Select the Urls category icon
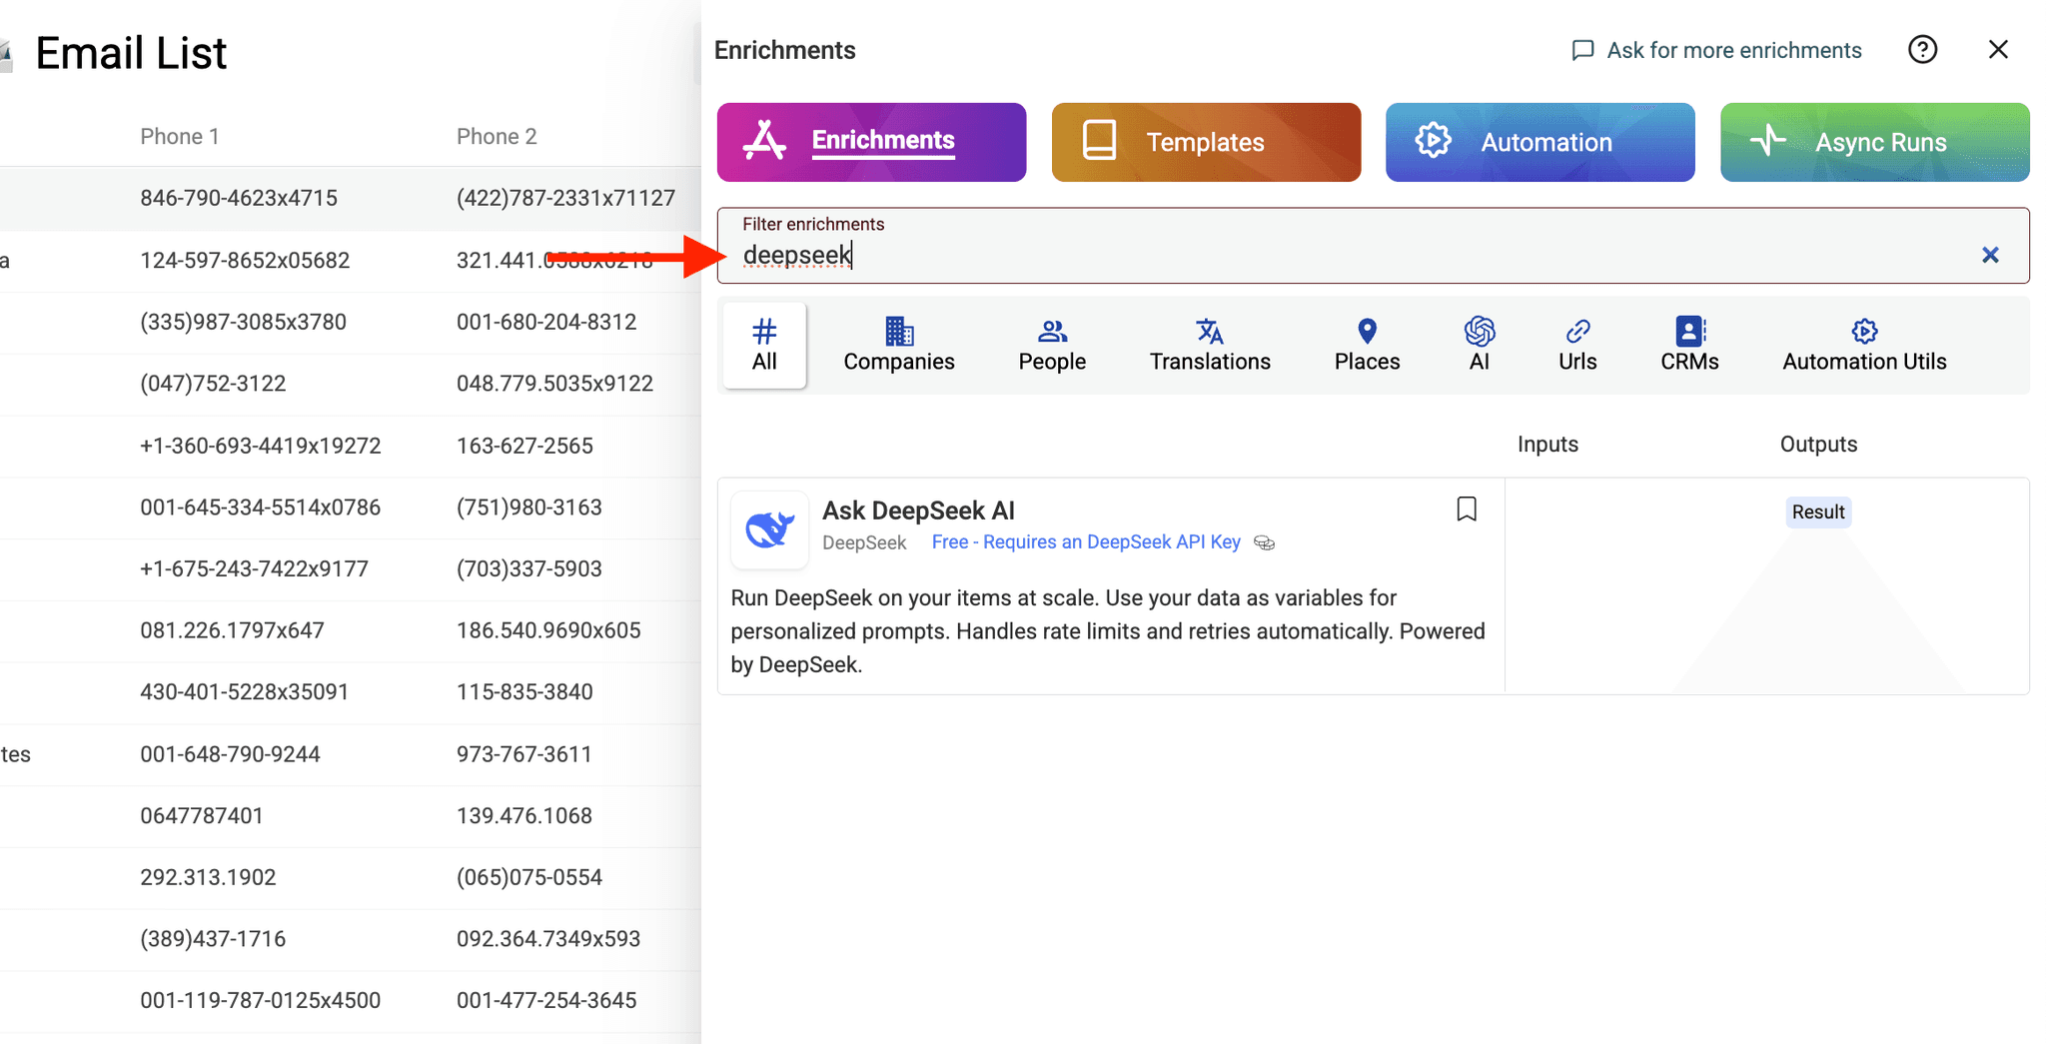The image size is (2046, 1044). [1576, 344]
